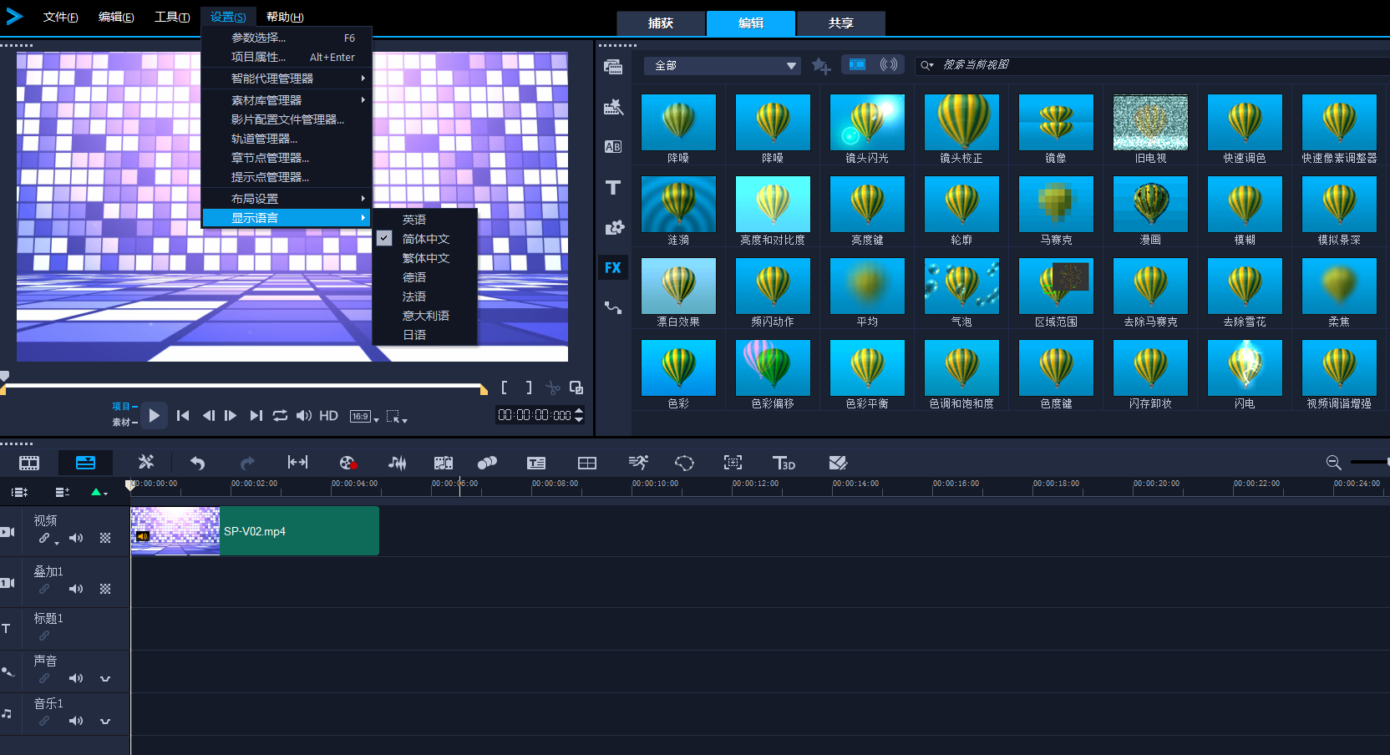Expand the 素材库管理器 submenu
This screenshot has height=755, width=1390.
287,100
